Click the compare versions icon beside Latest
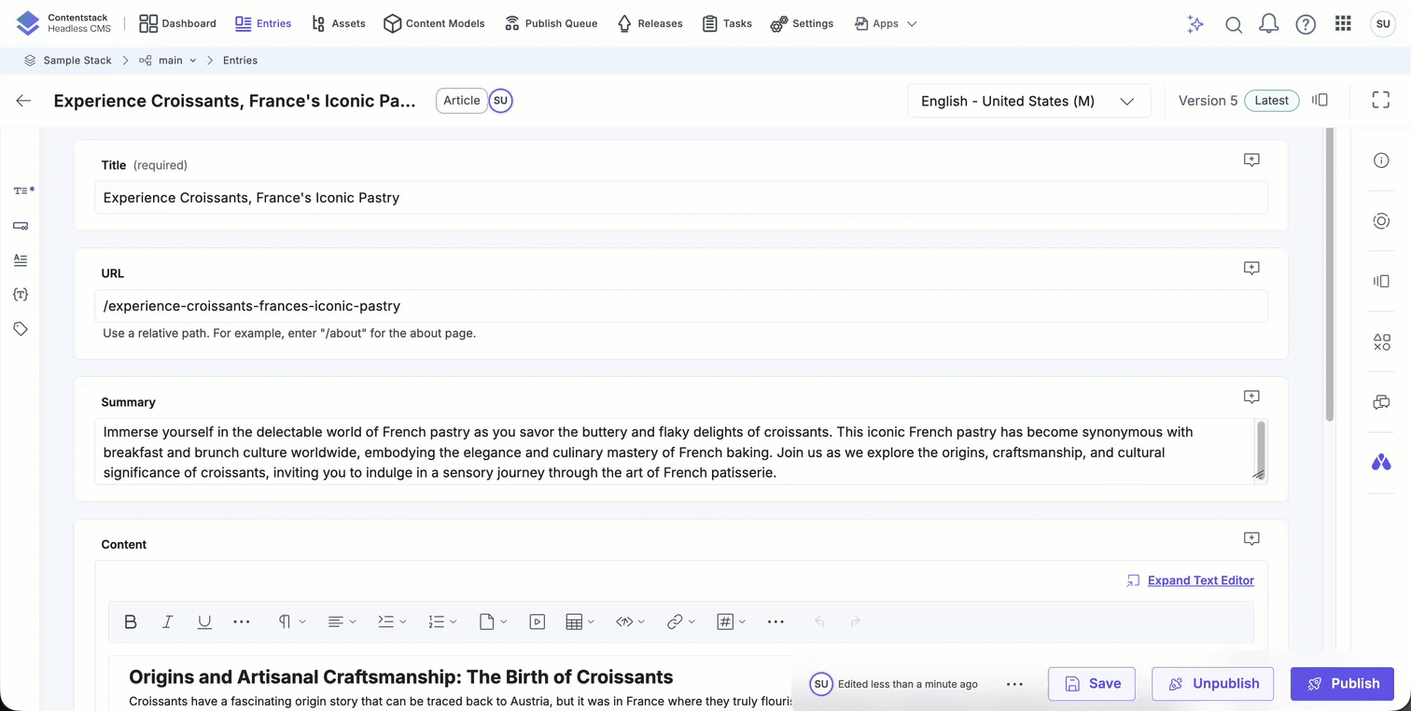Image resolution: width=1411 pixels, height=711 pixels. tap(1320, 100)
